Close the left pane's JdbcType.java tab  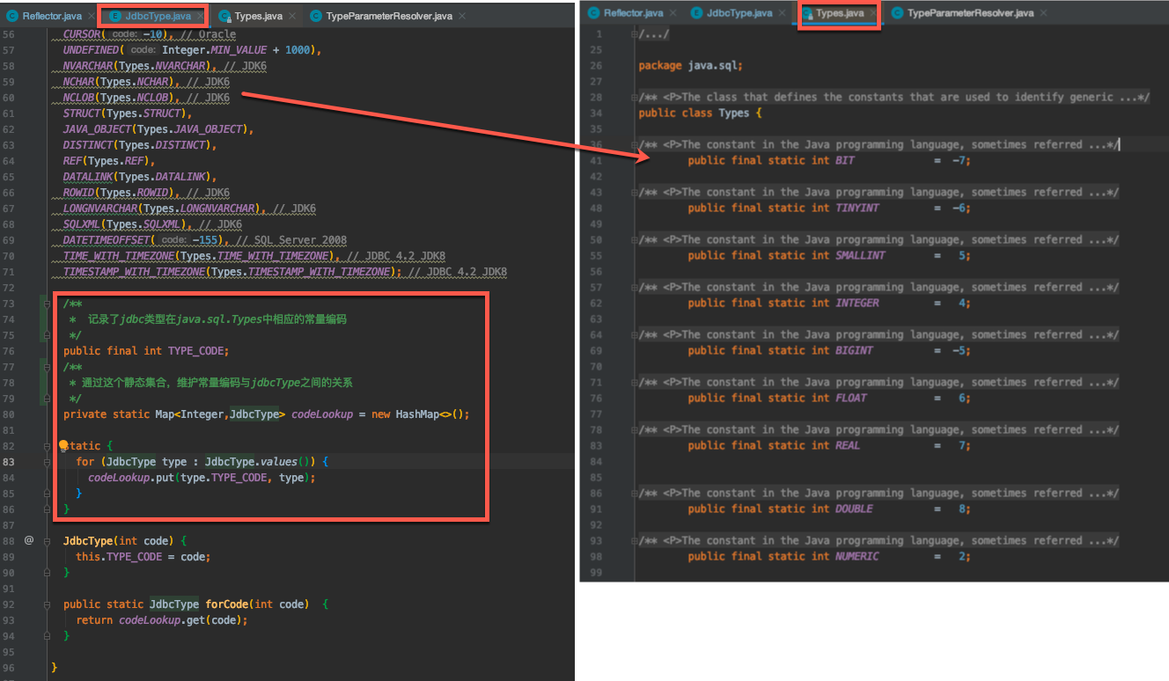pos(200,17)
